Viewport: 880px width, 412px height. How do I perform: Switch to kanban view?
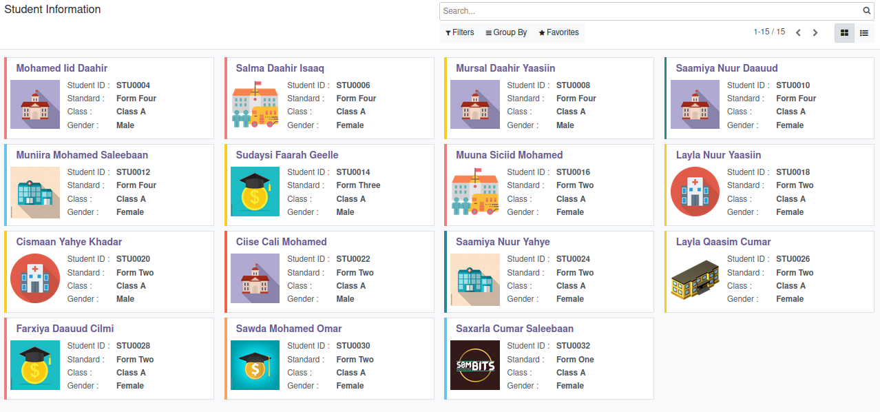coord(844,32)
